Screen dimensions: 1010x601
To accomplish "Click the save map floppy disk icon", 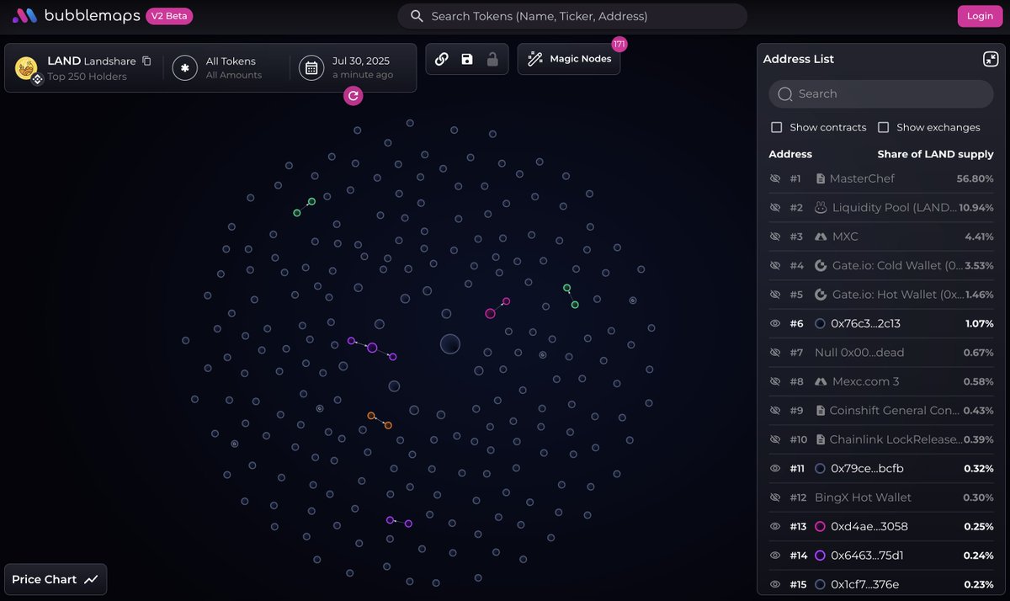I will [467, 59].
